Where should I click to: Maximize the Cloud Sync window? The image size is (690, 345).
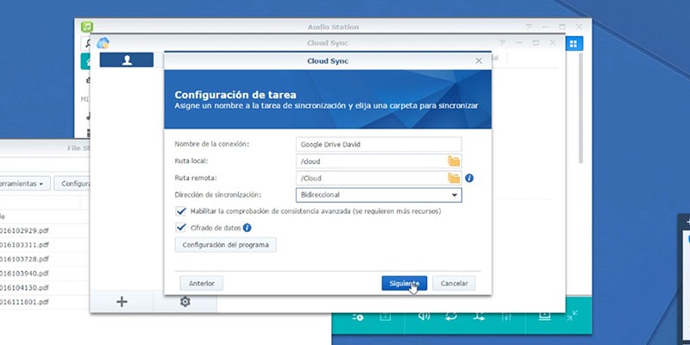tap(536, 42)
